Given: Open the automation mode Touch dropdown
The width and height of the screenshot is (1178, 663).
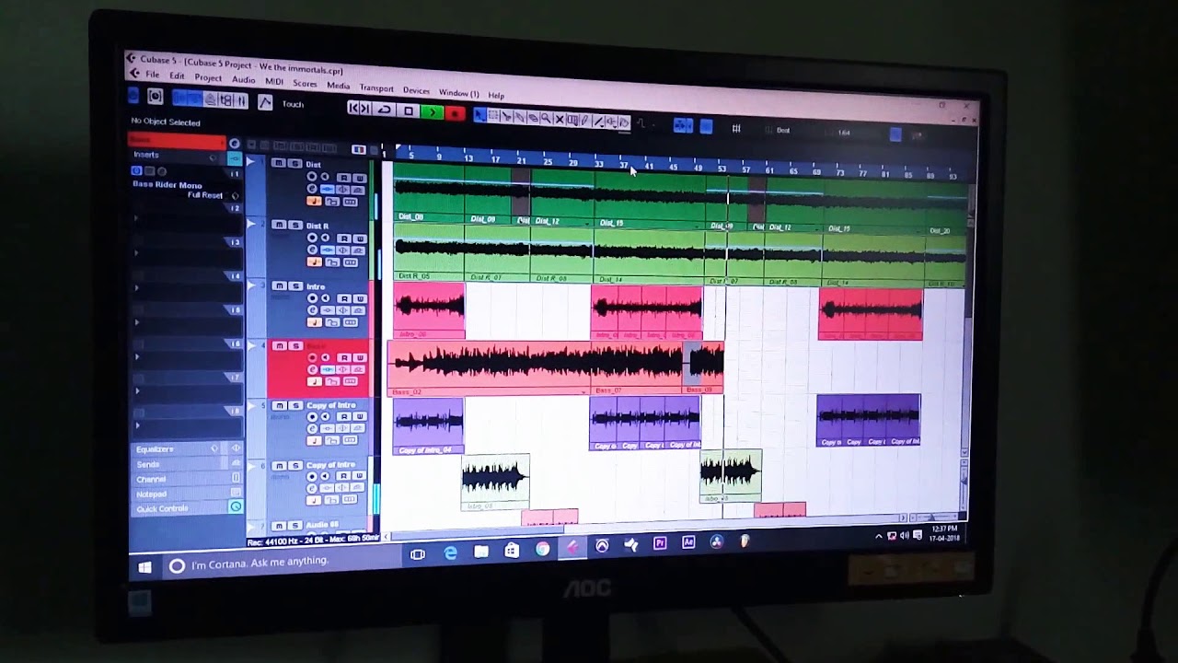Looking at the screenshot, I should click(293, 104).
